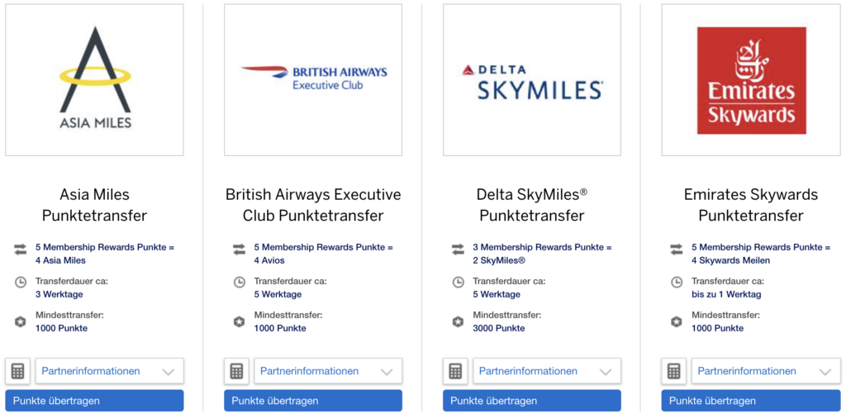Viewport: 846px width, 419px height.
Task: Click Punkte übertragen for British Airways
Action: pyautogui.click(x=313, y=401)
